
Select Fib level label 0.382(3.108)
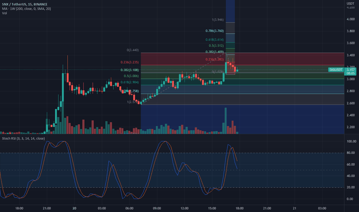[129, 70]
